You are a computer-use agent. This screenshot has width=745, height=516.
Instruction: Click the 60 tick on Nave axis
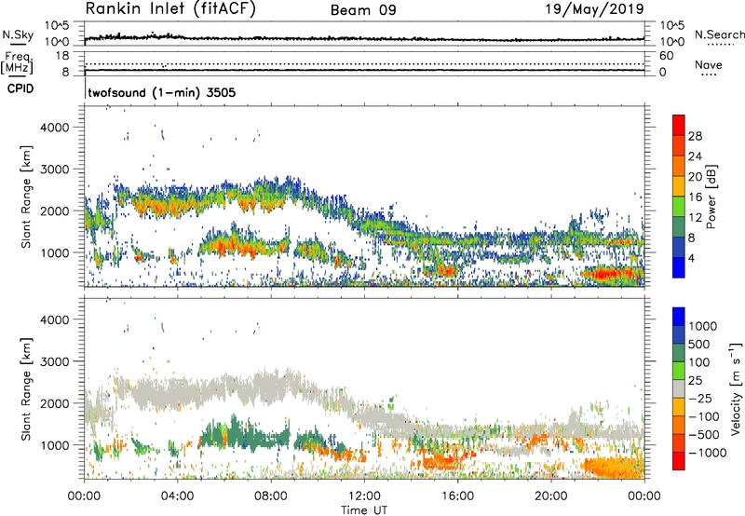pyautogui.click(x=667, y=56)
